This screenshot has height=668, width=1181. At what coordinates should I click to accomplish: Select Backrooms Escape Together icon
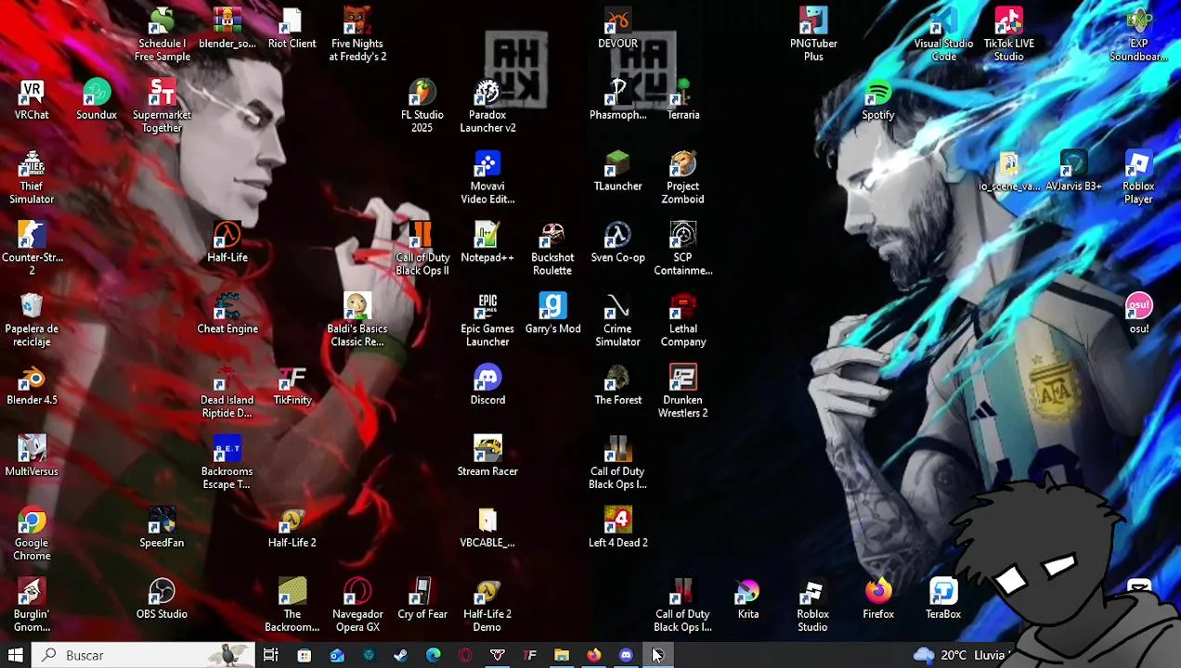[227, 463]
